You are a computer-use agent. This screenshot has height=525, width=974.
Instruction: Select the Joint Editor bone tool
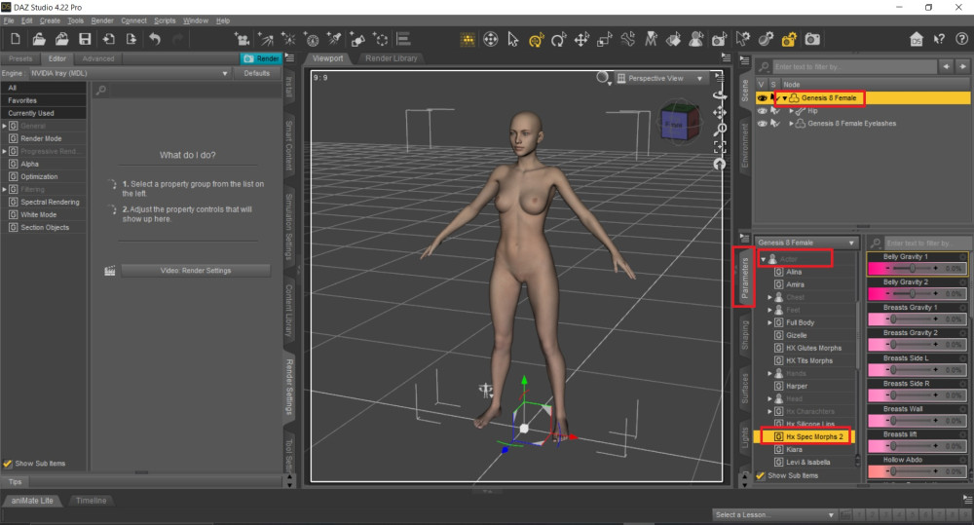627,40
